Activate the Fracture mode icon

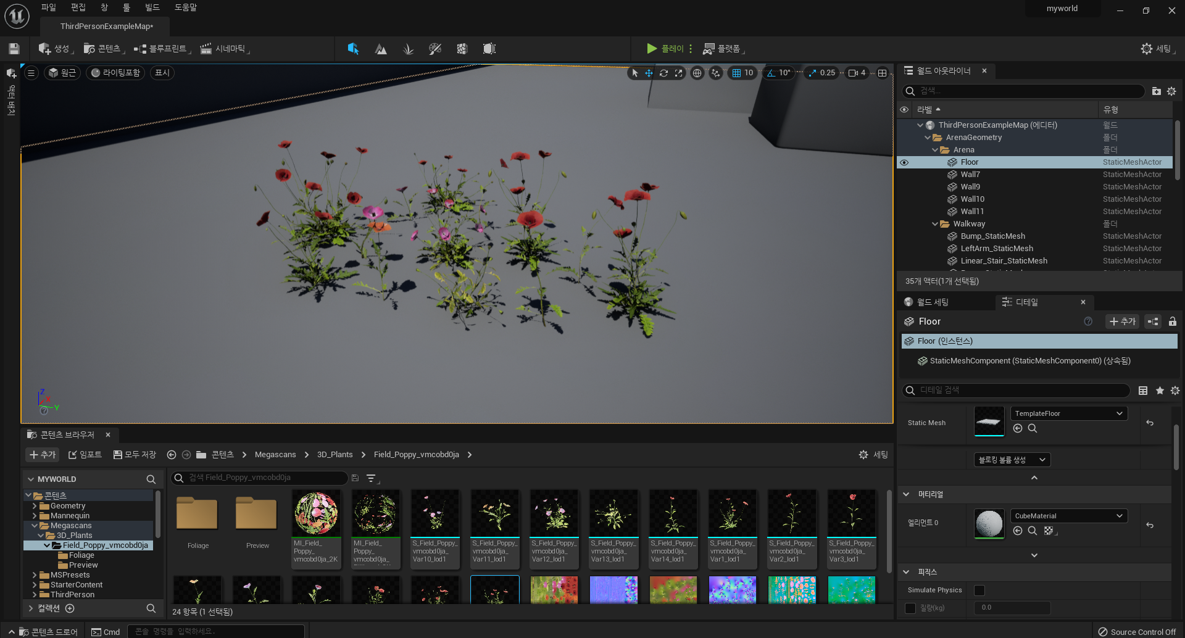tap(462, 49)
